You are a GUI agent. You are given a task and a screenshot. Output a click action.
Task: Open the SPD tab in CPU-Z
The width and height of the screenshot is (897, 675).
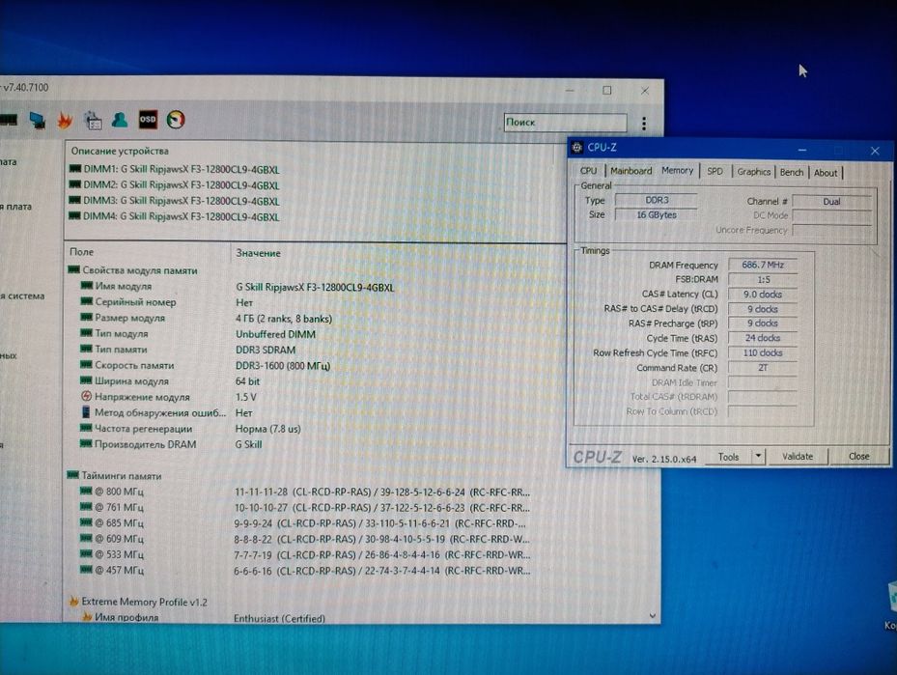point(715,171)
